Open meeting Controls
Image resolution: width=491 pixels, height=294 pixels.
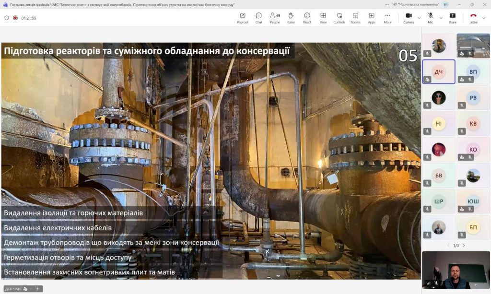(339, 18)
